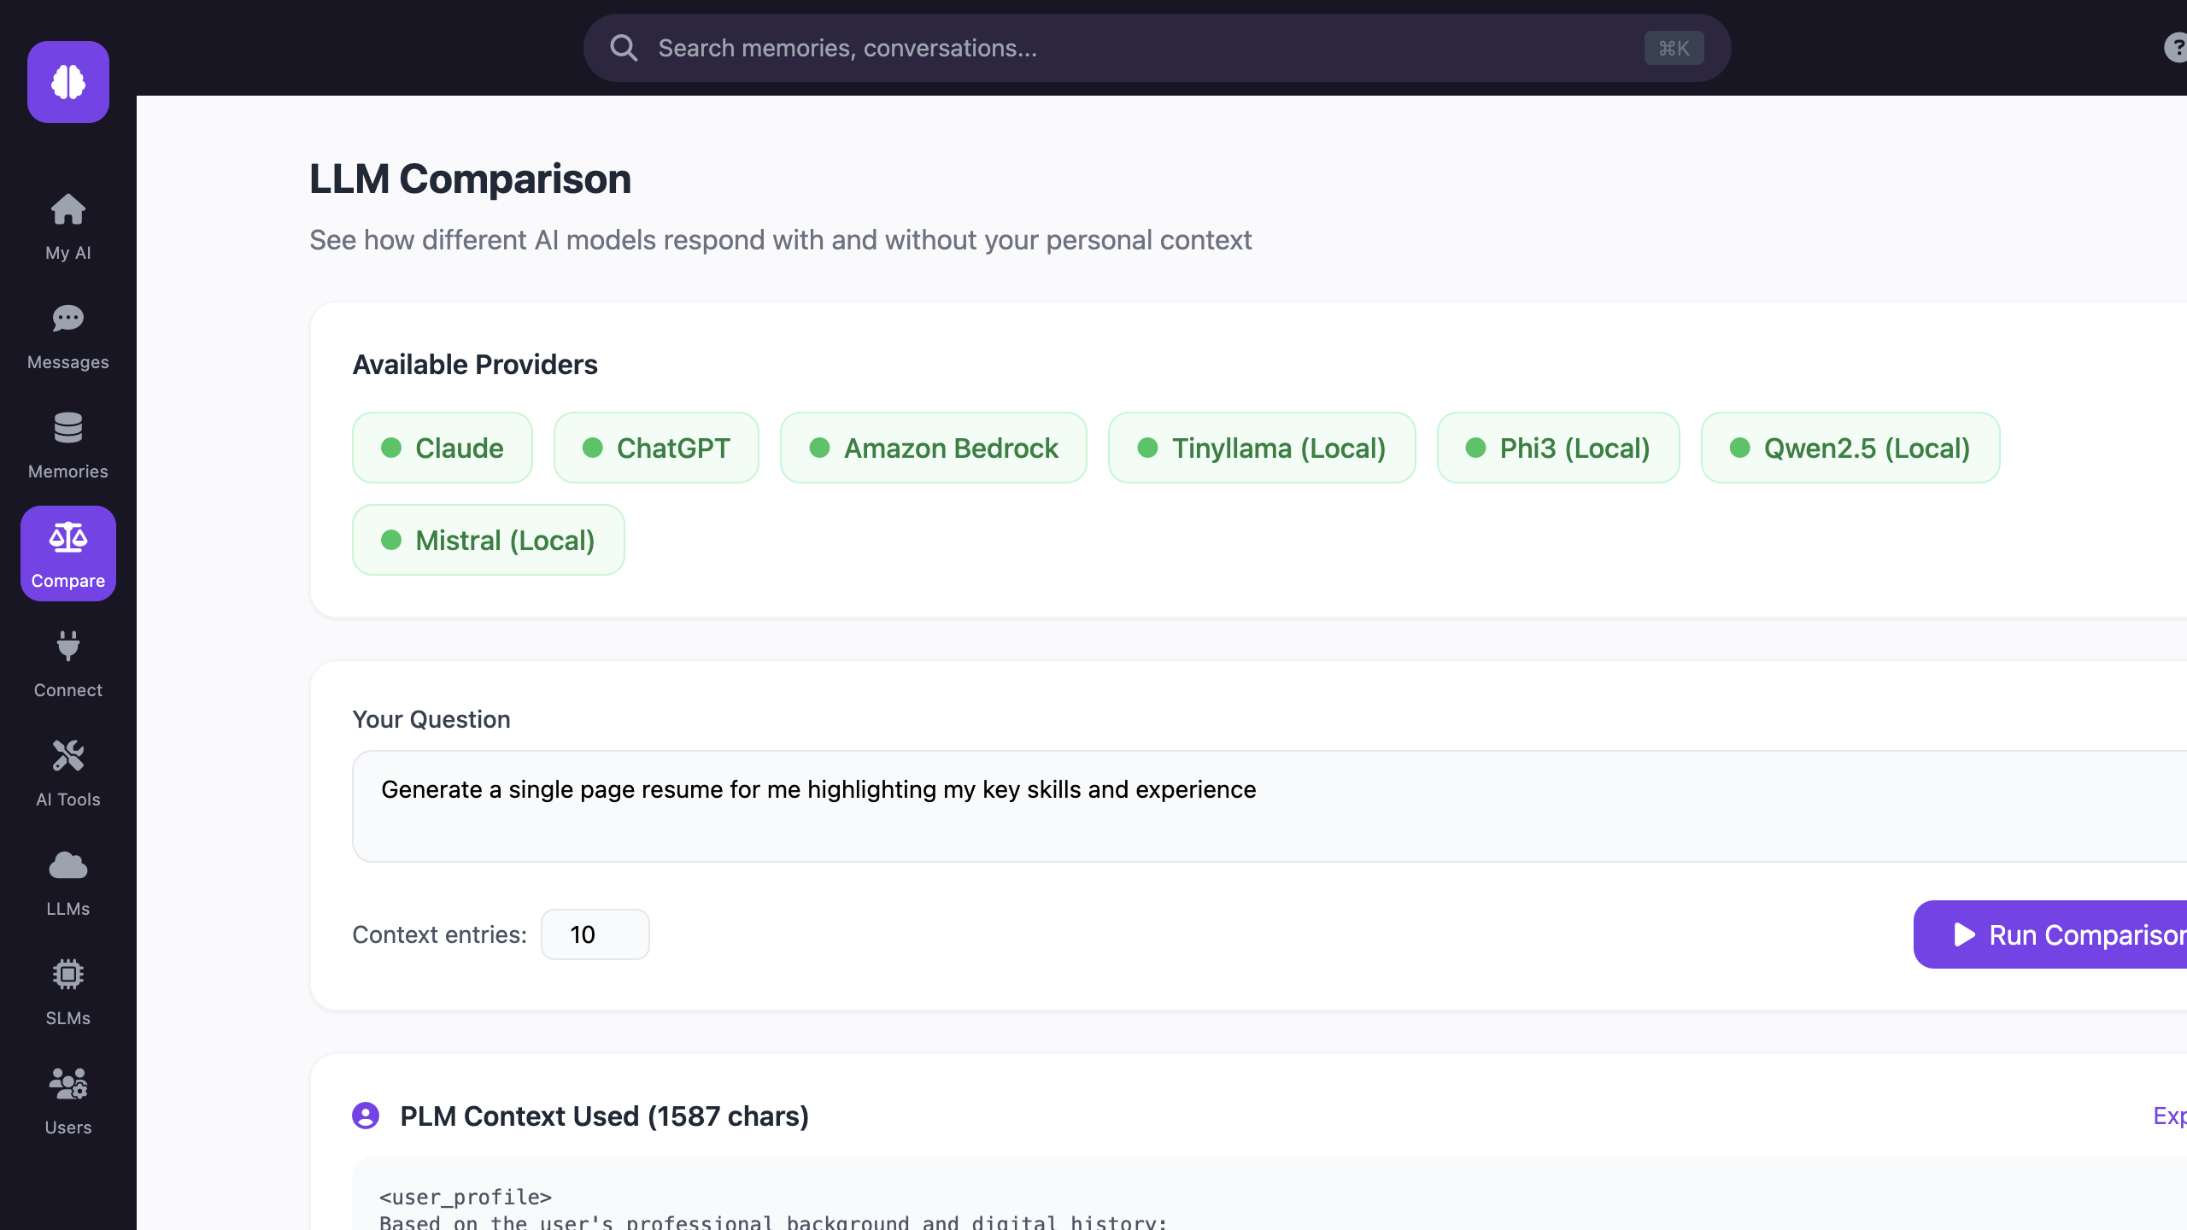The height and width of the screenshot is (1230, 2187).
Task: Open the Connect plug icon
Action: [x=68, y=647]
